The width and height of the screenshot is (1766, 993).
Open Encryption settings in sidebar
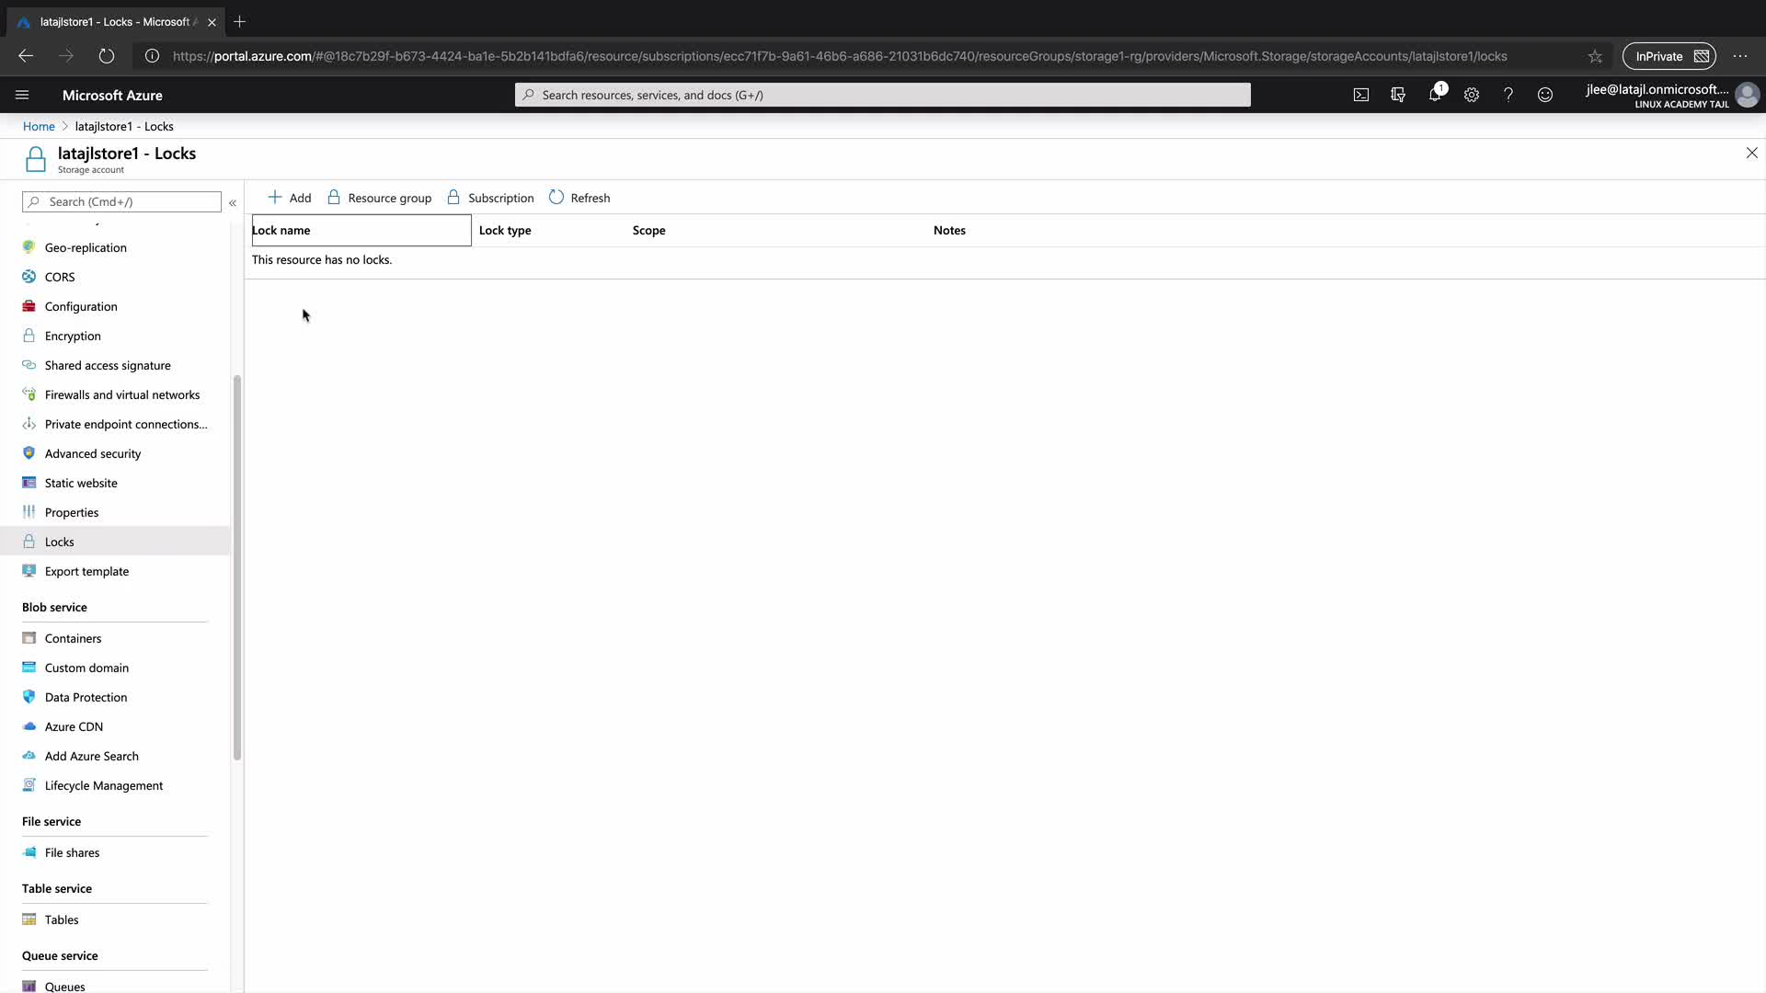[73, 337]
